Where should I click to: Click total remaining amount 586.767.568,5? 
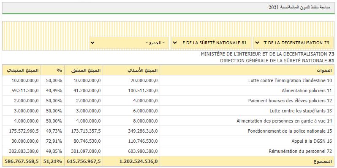click(x=22, y=161)
